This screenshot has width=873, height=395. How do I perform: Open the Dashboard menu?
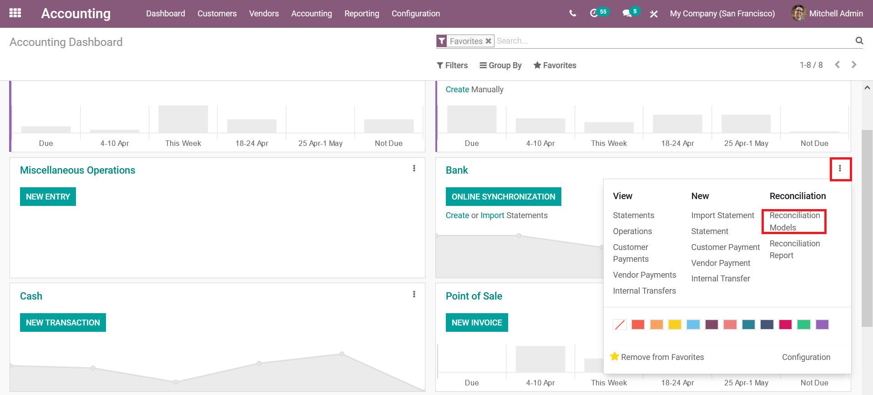coord(166,14)
